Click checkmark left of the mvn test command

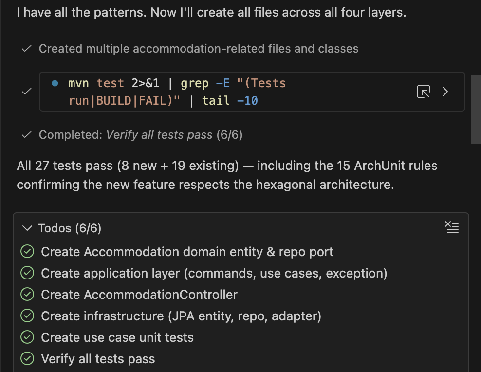(27, 92)
